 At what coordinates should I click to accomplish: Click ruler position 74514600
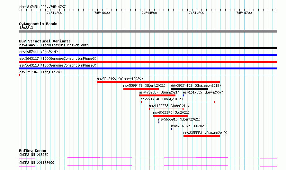[x=196, y=13]
